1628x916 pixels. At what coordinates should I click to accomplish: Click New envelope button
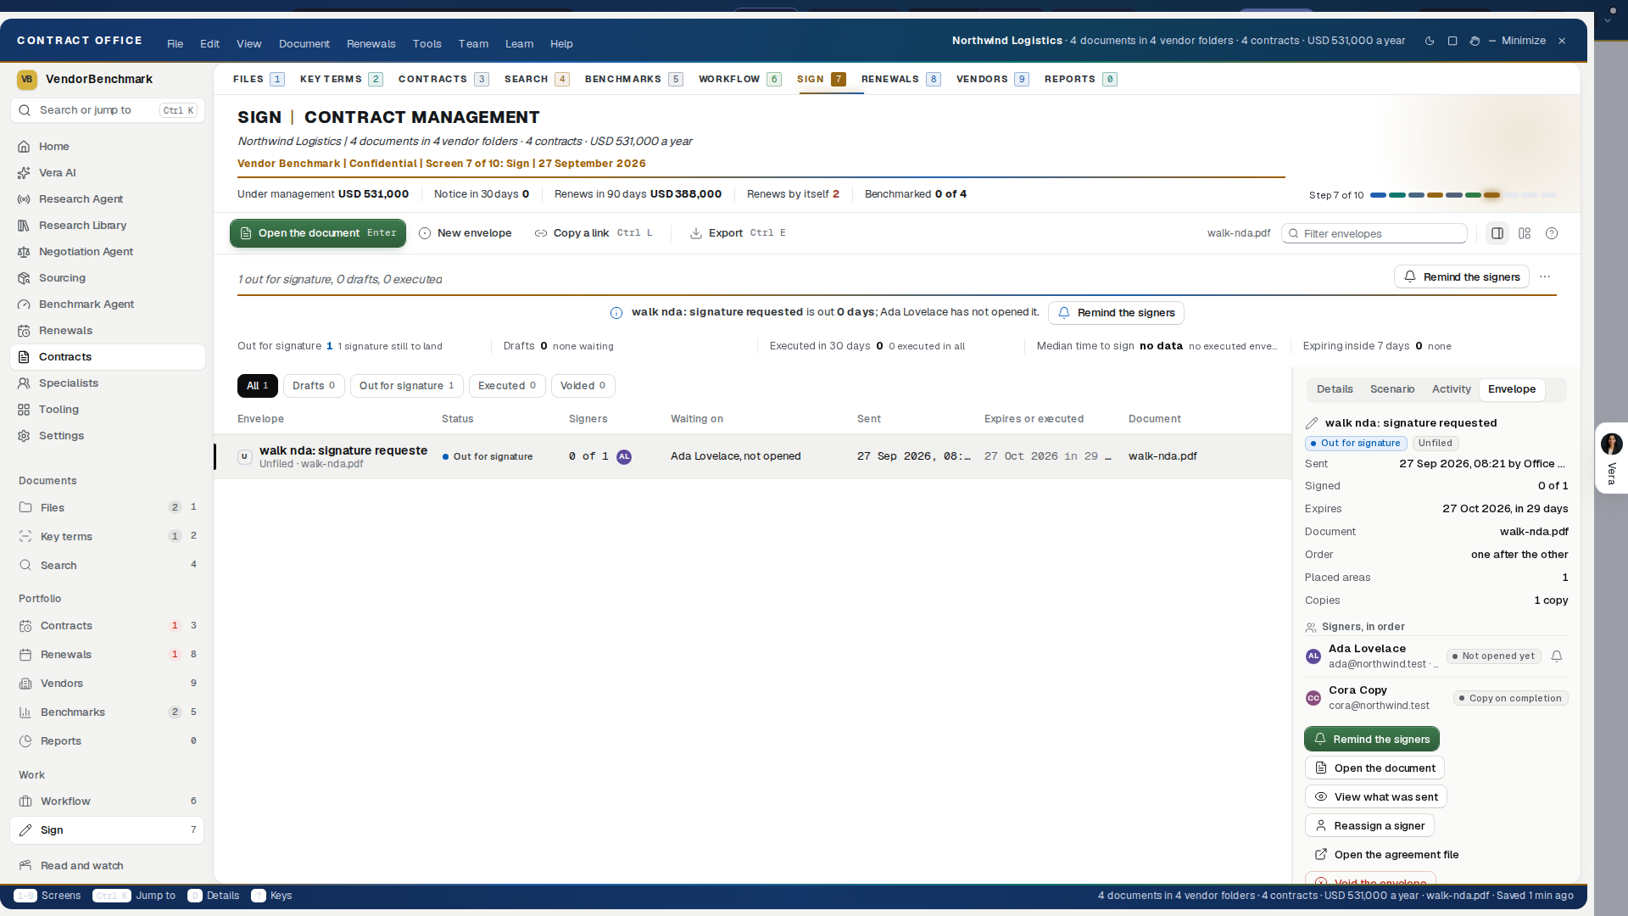pos(466,233)
